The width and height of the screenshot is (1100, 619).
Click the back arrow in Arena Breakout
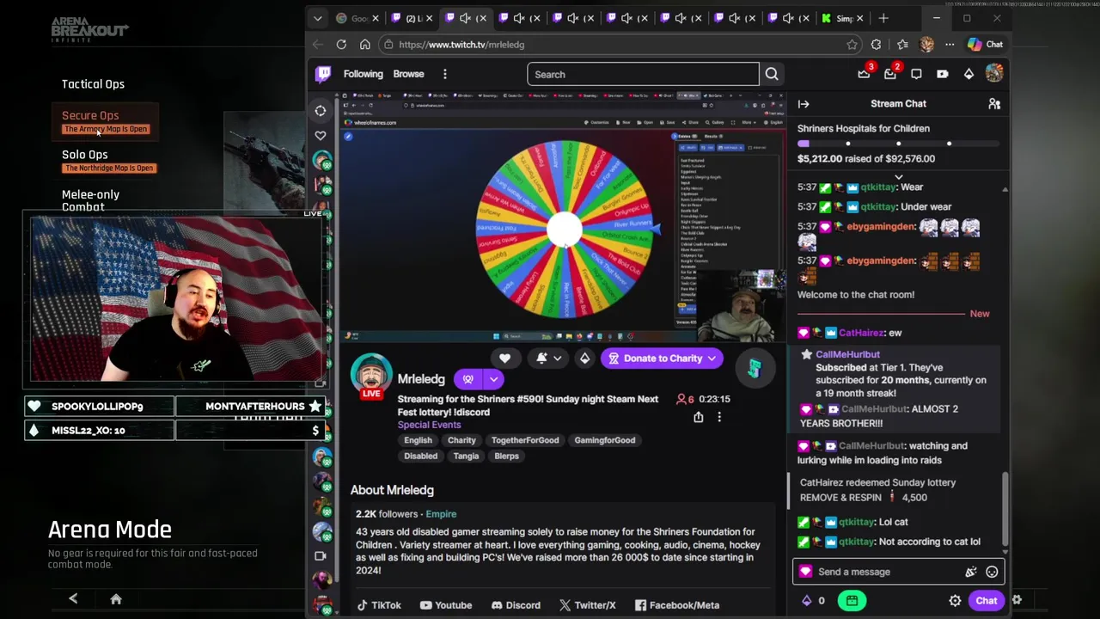(x=73, y=599)
